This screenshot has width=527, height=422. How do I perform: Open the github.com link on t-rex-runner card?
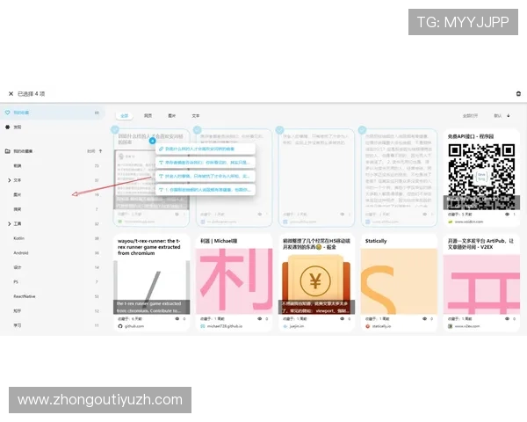tap(134, 326)
